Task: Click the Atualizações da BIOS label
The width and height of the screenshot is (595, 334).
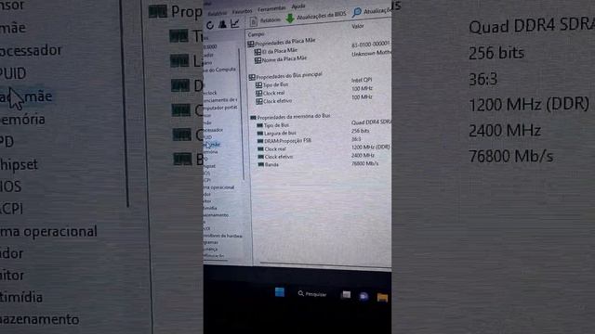Action: pyautogui.click(x=322, y=16)
